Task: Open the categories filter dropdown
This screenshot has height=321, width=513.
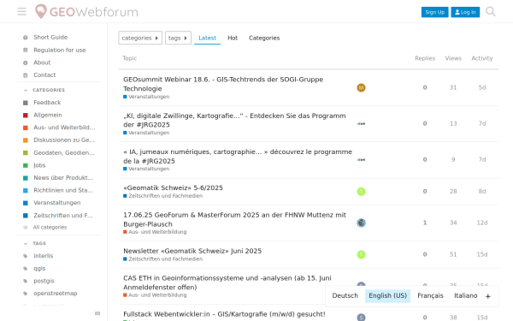Action: coord(140,38)
